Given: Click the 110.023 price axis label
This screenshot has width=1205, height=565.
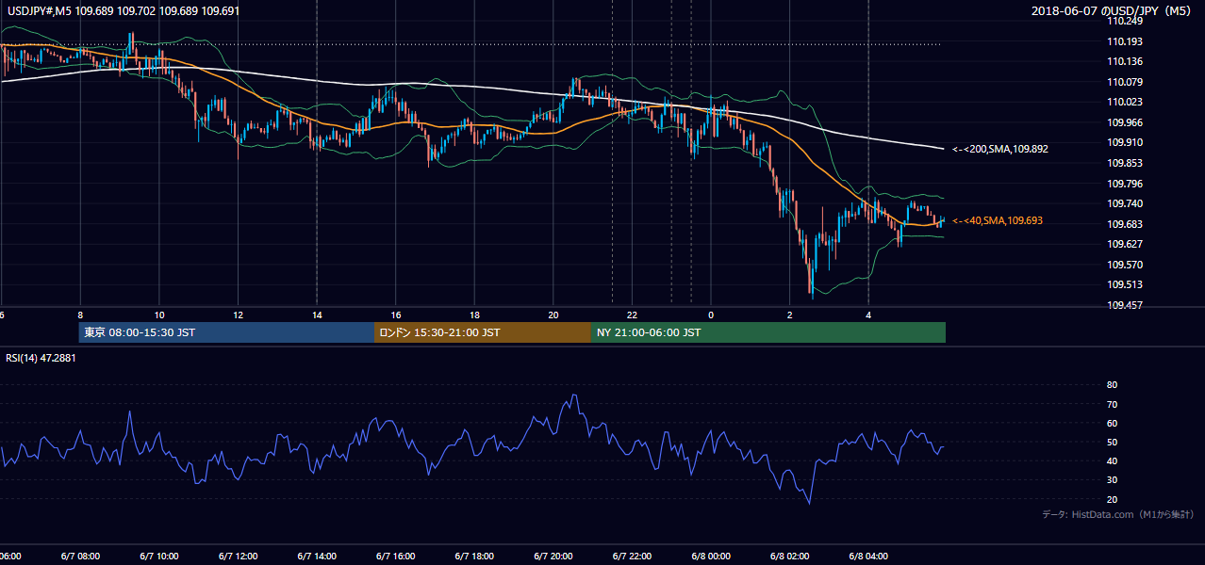Looking at the screenshot, I should [1125, 103].
